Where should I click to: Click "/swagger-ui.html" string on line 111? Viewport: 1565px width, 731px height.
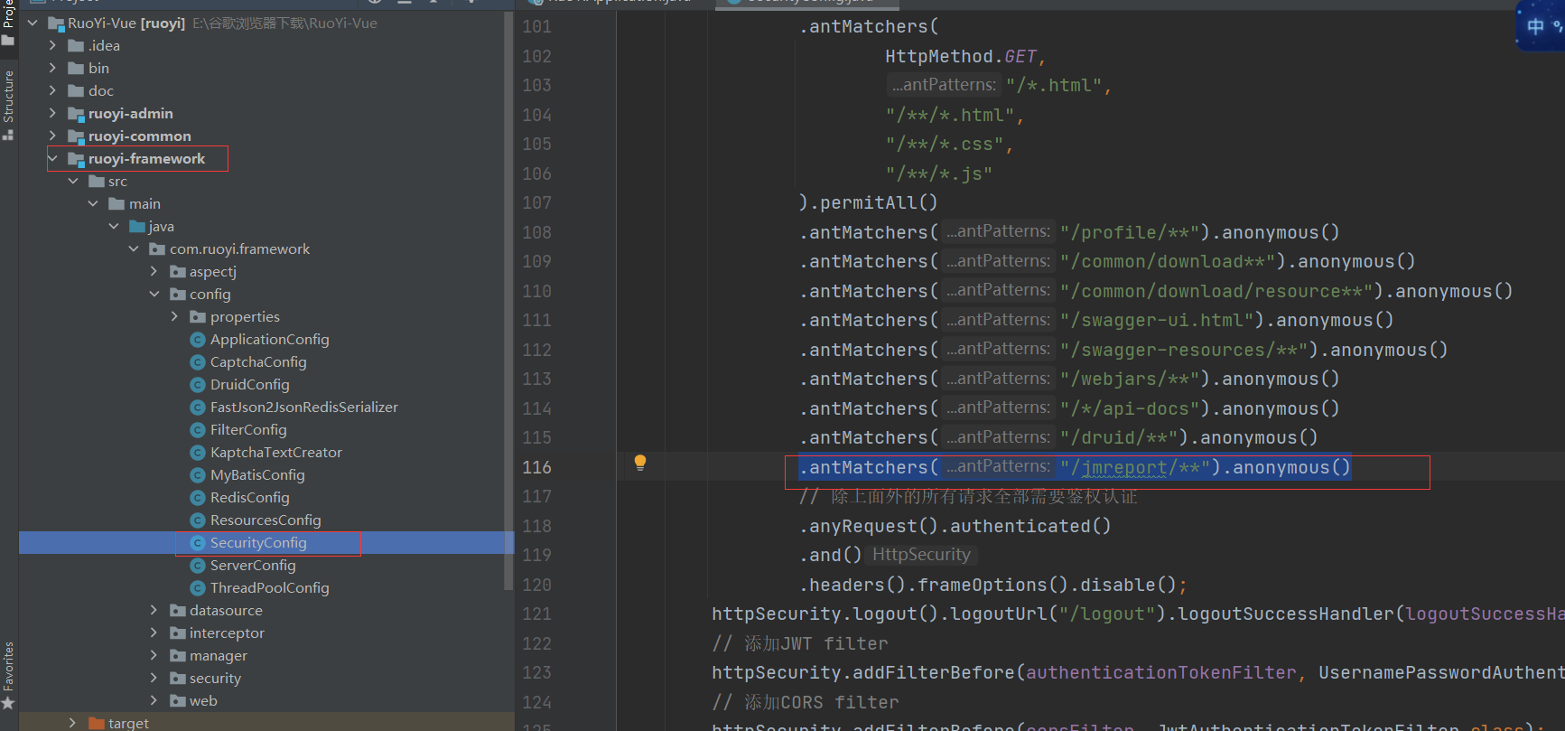[1157, 321]
